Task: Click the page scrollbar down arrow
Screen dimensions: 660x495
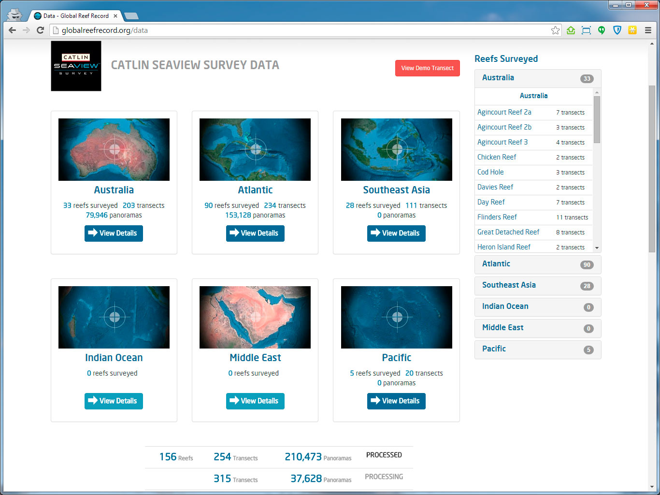Action: click(x=652, y=487)
